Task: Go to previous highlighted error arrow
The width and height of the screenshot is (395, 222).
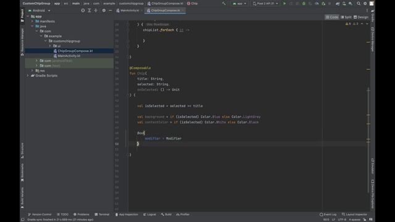Action: coord(362,23)
